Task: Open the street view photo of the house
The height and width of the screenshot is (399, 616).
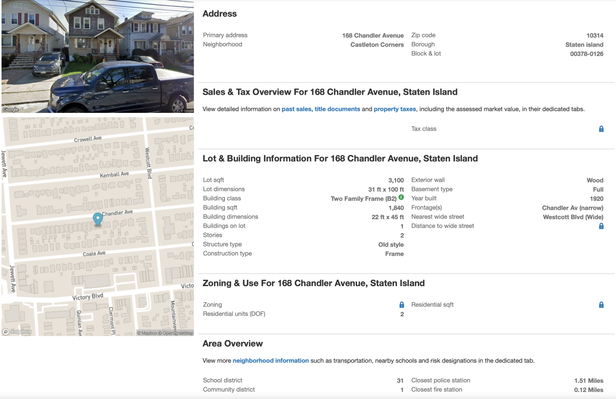Action: (x=98, y=57)
